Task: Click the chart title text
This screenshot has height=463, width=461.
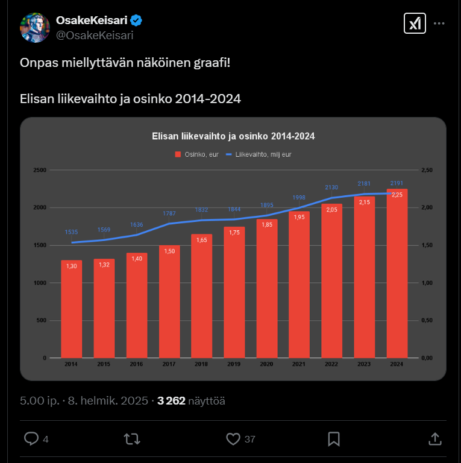Action: (233, 136)
